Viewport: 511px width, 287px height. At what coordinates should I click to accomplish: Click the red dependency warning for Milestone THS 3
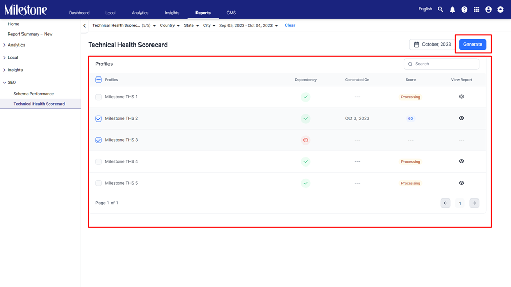306,140
